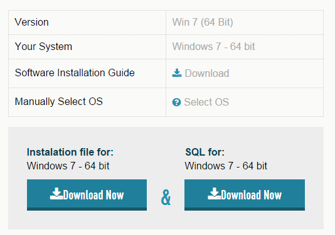
Task: Click the Win 7 (64 Bit) version value
Action: pyautogui.click(x=203, y=22)
